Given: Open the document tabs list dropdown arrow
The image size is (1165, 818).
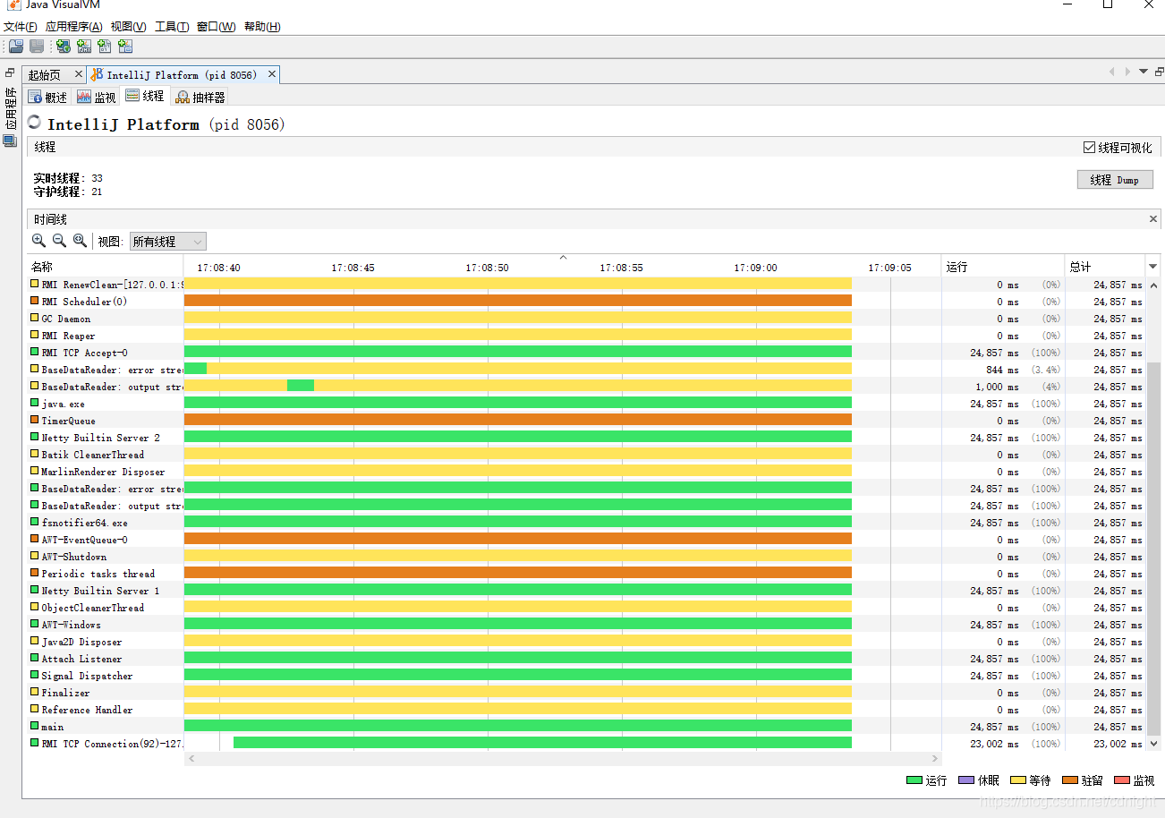Looking at the screenshot, I should [1143, 72].
